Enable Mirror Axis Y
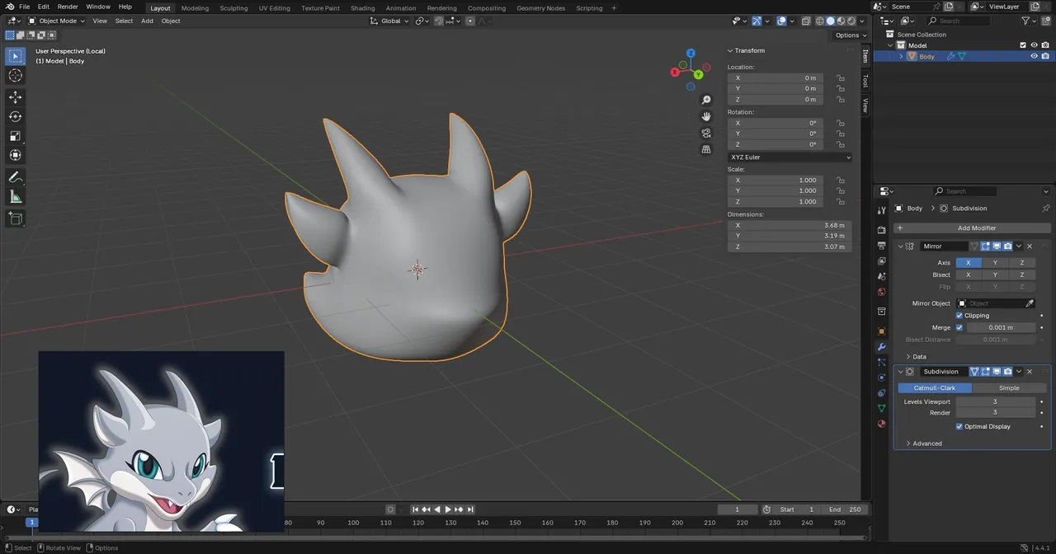This screenshot has width=1056, height=554. 995,263
